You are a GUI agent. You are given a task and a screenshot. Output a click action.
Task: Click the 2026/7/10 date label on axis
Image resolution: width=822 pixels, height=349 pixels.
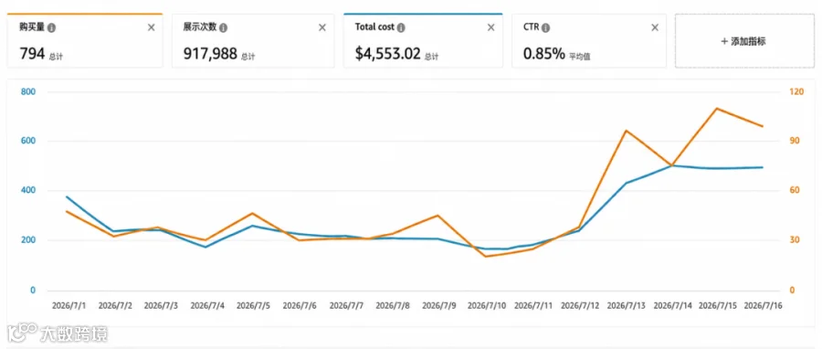487,305
